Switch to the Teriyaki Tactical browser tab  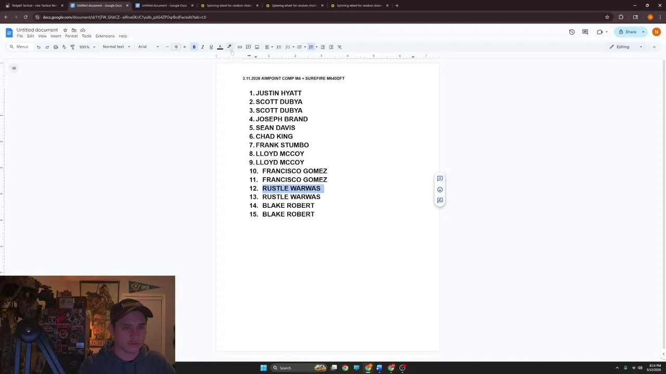tap(34, 5)
